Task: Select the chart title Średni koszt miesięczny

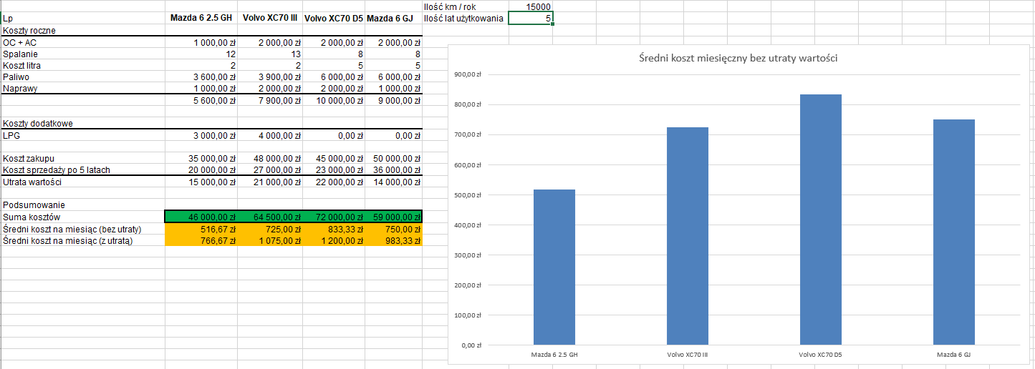Action: click(x=738, y=58)
